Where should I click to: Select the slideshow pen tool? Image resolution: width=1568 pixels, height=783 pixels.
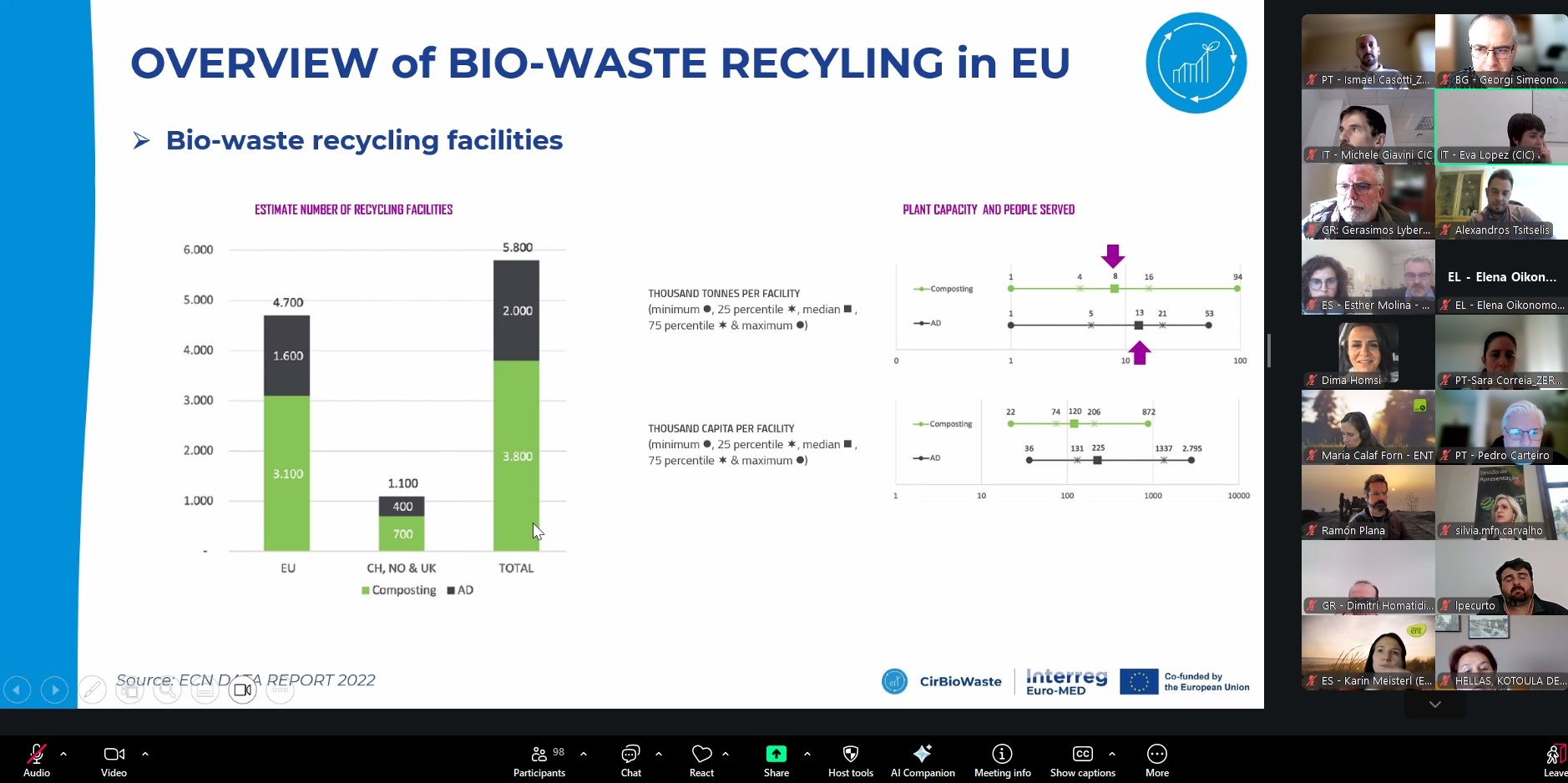(x=92, y=690)
